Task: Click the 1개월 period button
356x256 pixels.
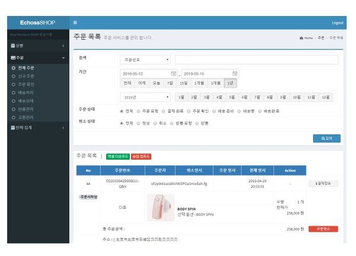Action: point(199,83)
